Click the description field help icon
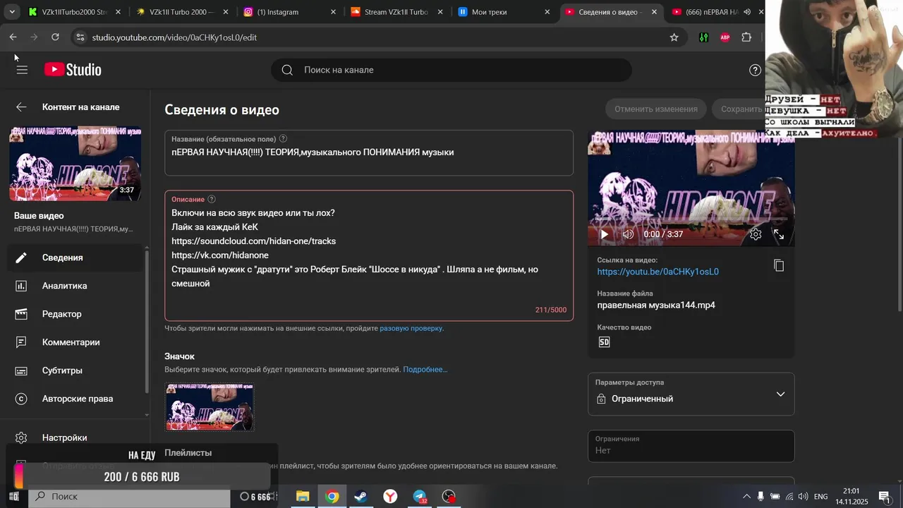The height and width of the screenshot is (508, 903). [212, 200]
